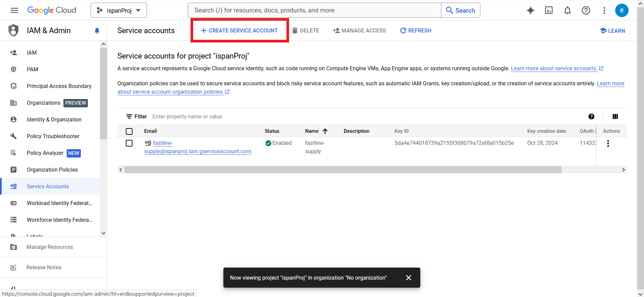Sort by the Description column header

click(x=357, y=131)
